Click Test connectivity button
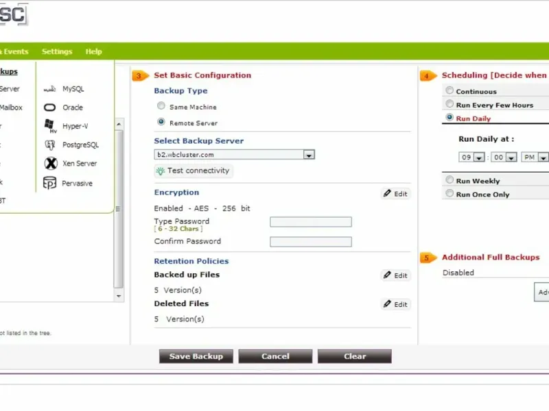 pyautogui.click(x=194, y=171)
